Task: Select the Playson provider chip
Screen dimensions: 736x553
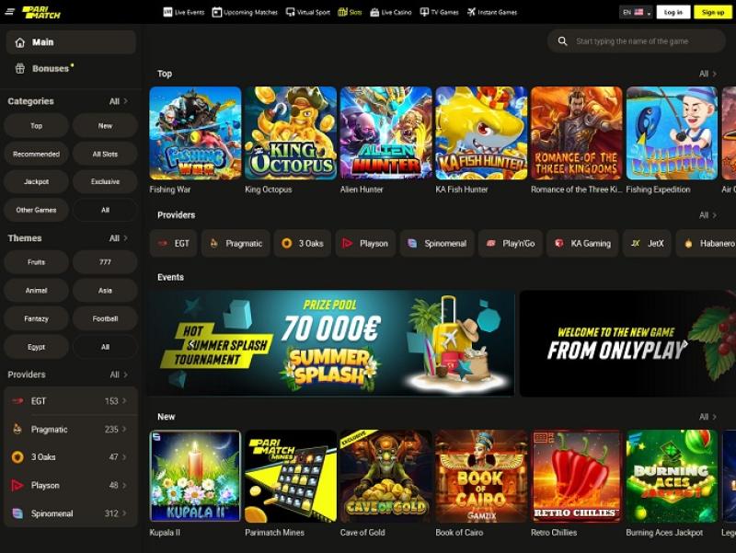Action: coord(365,244)
